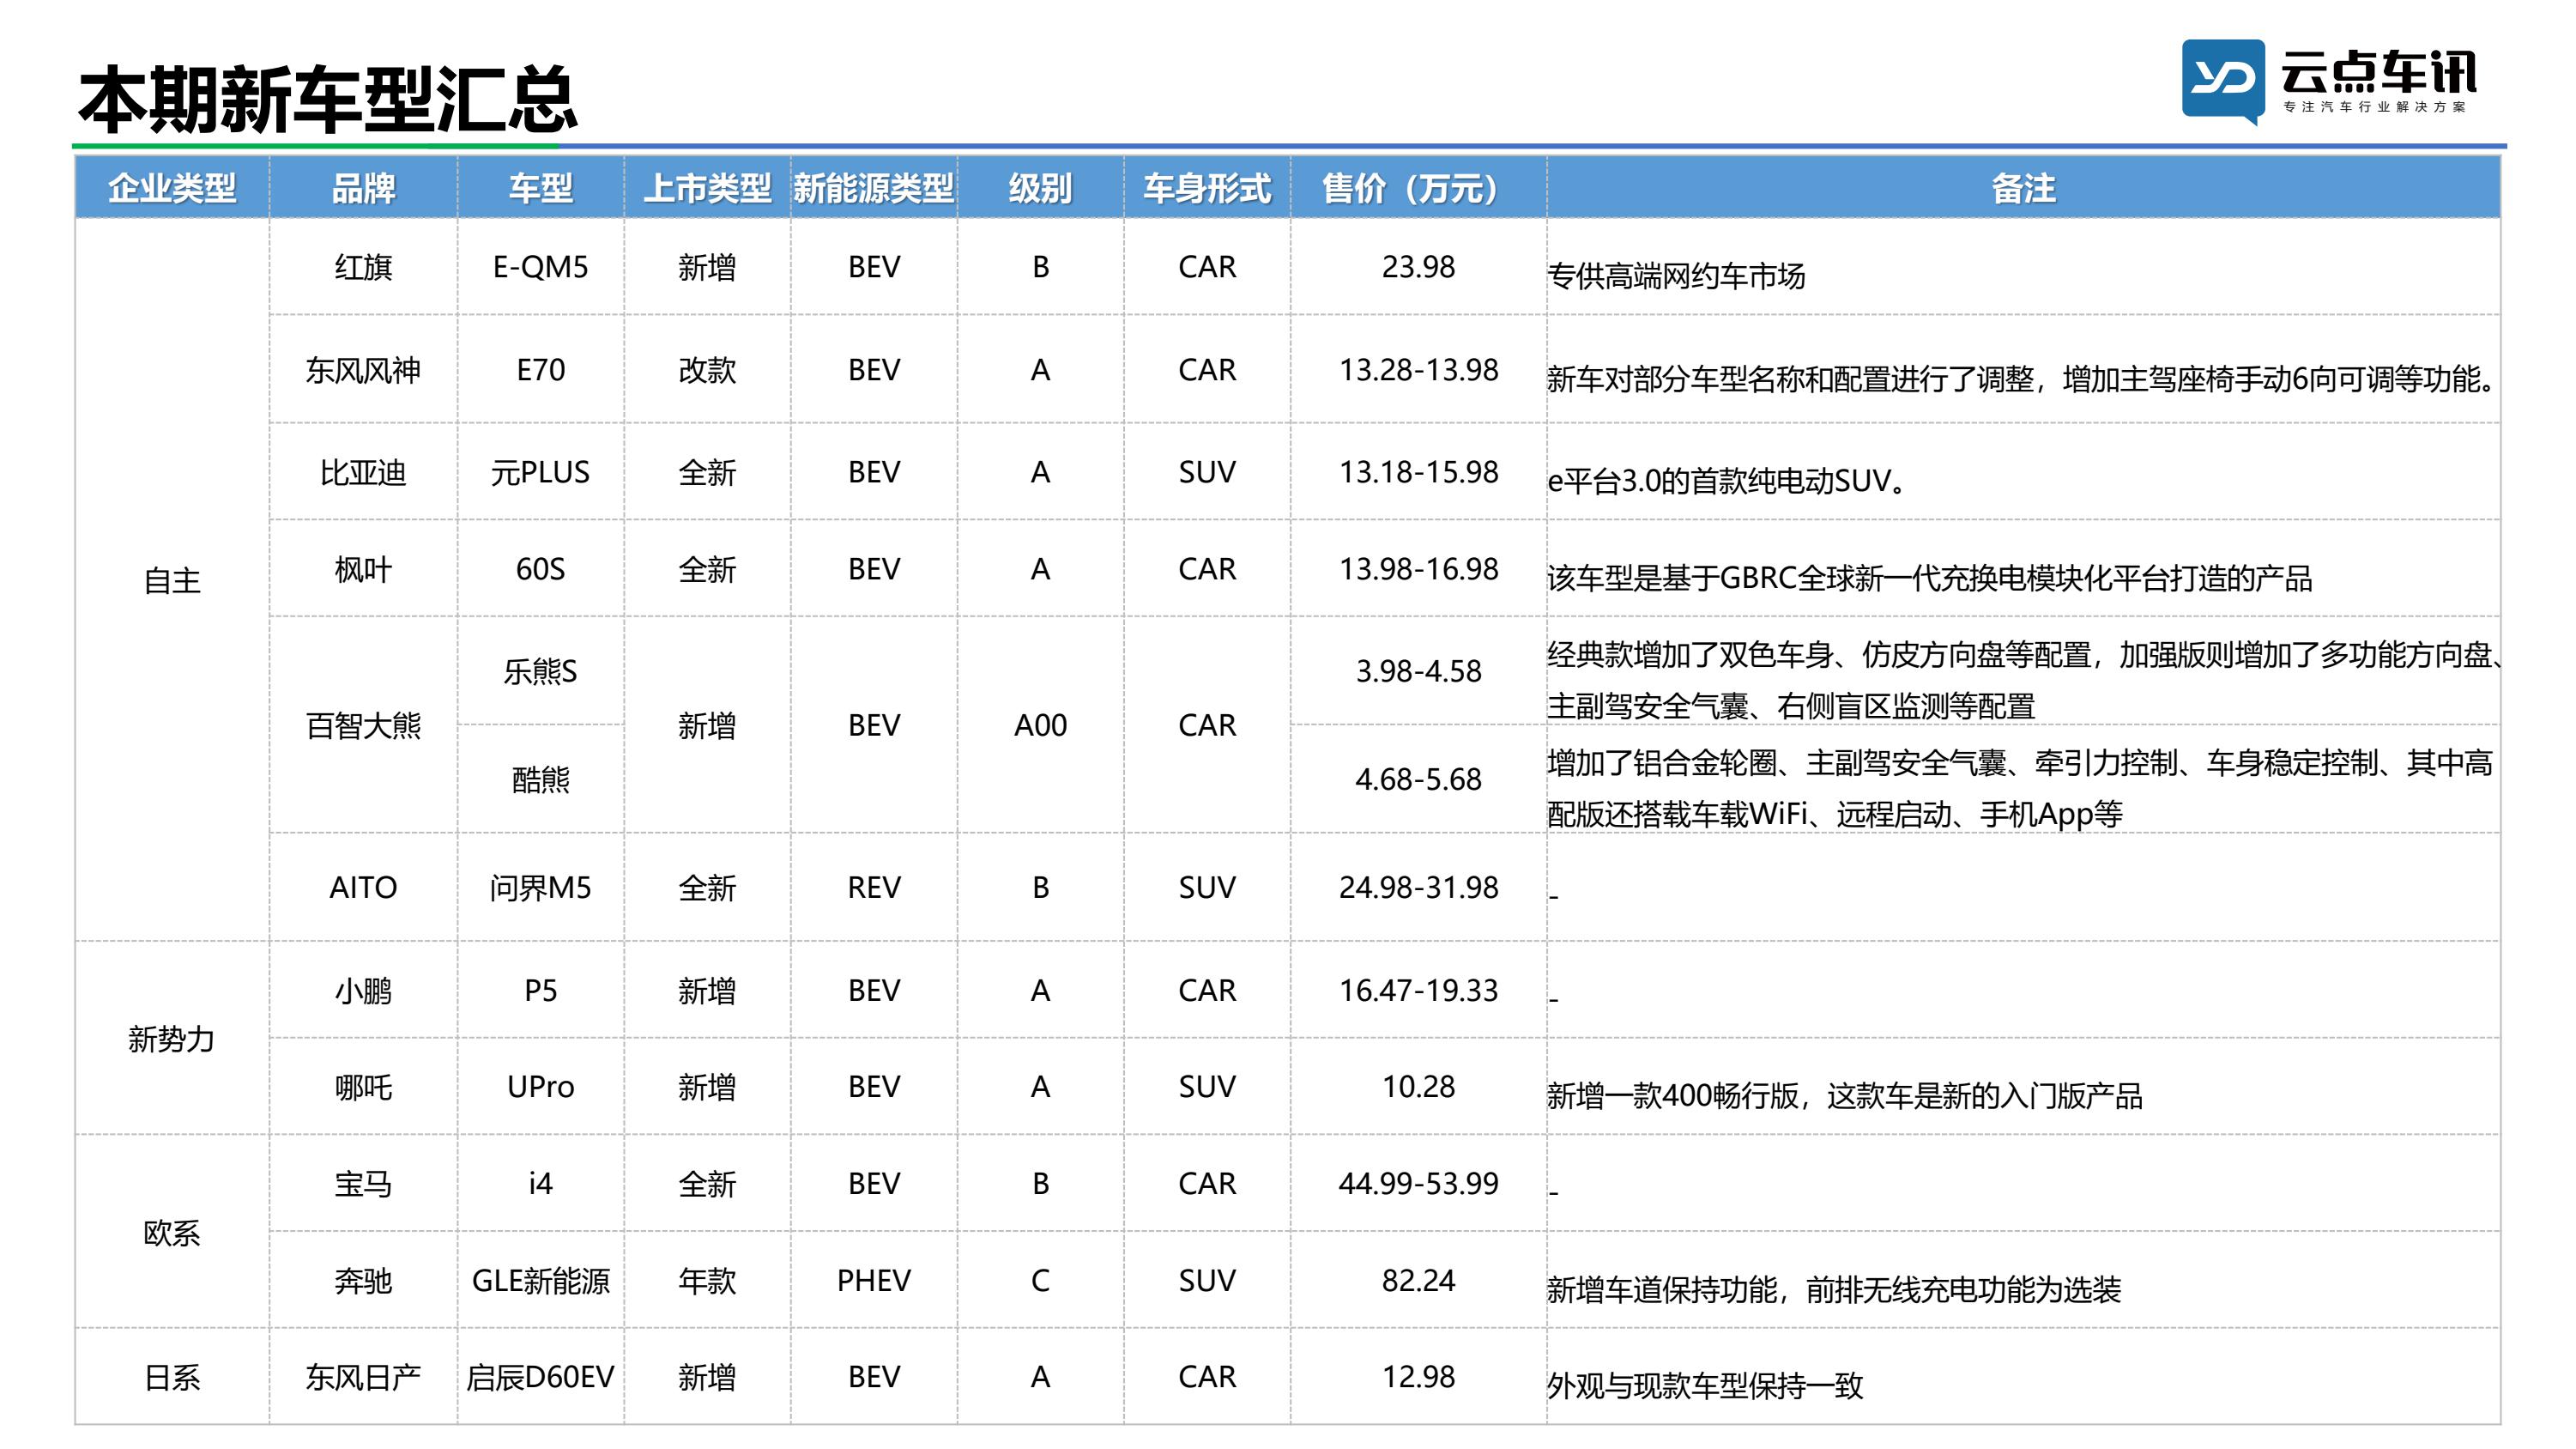Click the PHEV energy type cell

pos(874,1281)
